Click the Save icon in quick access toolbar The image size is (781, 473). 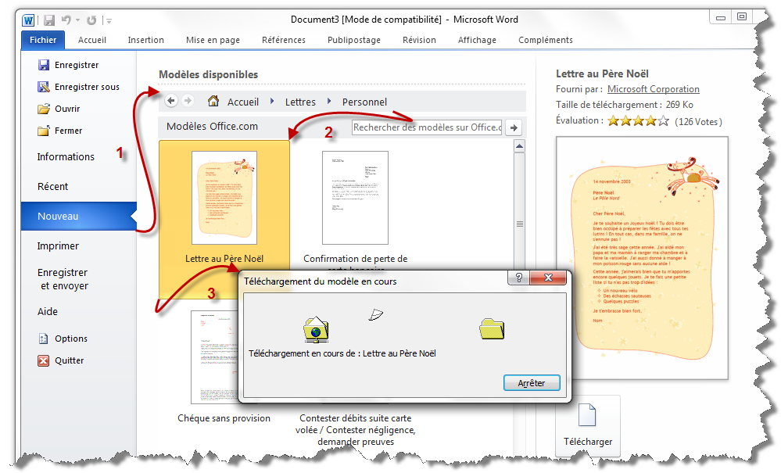48,20
